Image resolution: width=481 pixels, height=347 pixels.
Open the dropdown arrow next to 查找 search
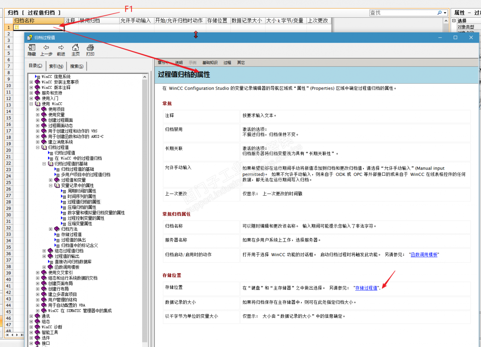click(x=445, y=13)
